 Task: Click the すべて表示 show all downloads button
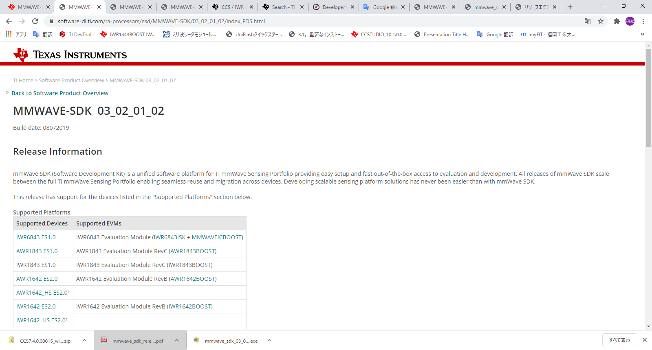pyautogui.click(x=619, y=340)
